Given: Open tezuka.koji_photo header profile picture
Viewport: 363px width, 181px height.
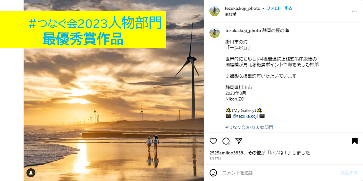Looking at the screenshot, I should click(215, 11).
